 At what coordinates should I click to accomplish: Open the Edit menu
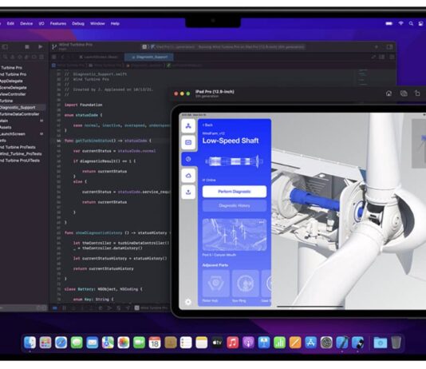click(x=10, y=24)
